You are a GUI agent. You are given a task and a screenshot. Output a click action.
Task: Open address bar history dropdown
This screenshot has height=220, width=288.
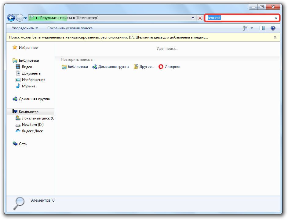pyautogui.click(x=193, y=18)
